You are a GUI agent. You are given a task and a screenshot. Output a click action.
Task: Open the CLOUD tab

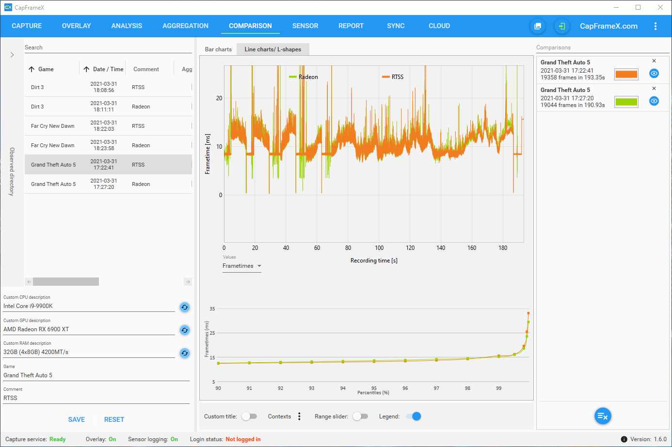[x=439, y=26]
